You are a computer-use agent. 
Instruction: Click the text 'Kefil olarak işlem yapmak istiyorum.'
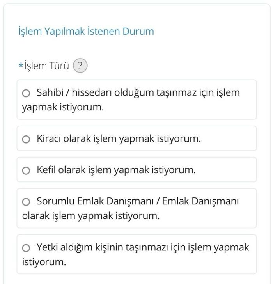[116, 170]
